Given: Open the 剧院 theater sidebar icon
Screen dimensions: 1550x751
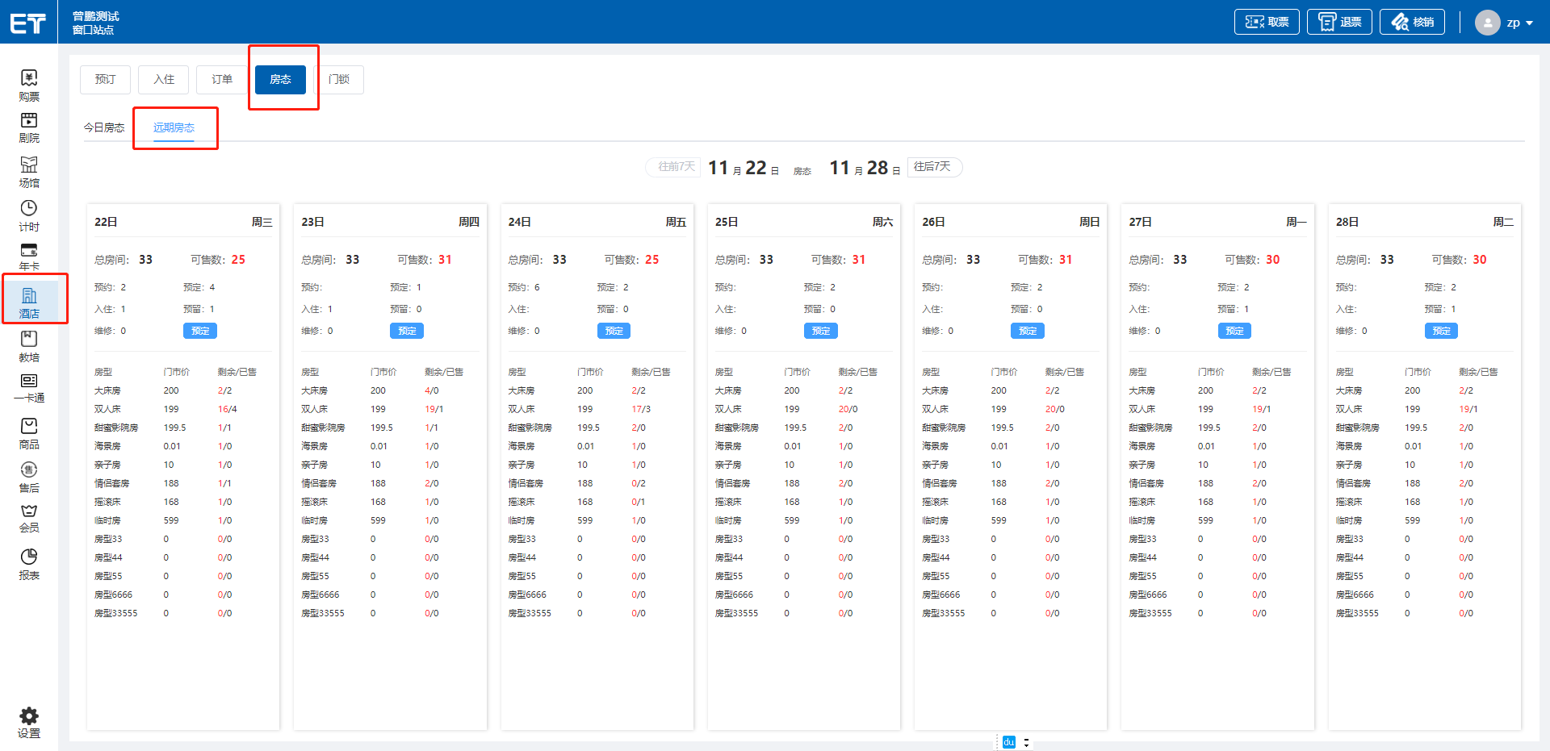Looking at the screenshot, I should point(29,127).
